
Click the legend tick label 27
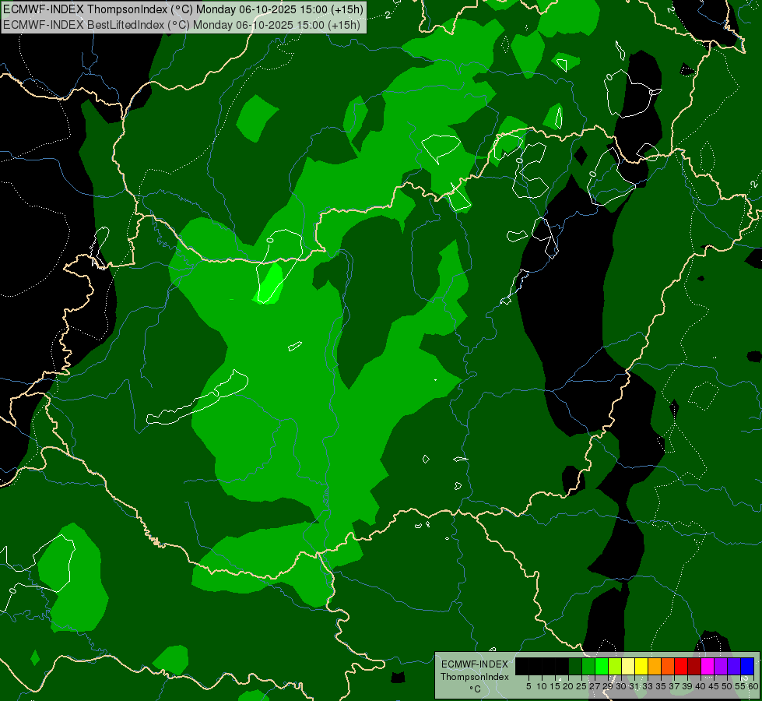click(595, 686)
